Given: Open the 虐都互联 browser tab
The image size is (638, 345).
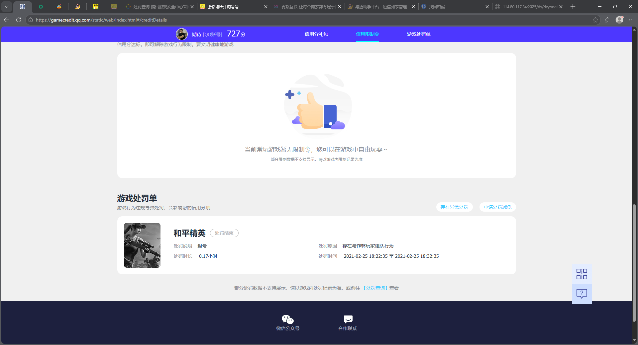Looking at the screenshot, I should [x=308, y=7].
